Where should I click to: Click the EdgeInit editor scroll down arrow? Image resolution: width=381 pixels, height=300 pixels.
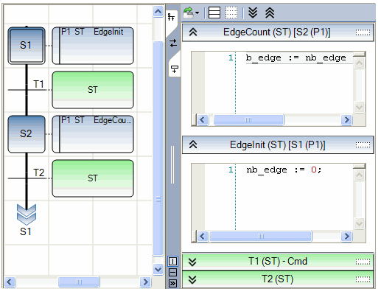(x=359, y=223)
